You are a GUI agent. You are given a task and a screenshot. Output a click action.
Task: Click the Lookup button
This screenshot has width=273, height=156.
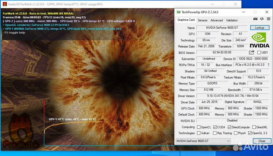click(260, 28)
